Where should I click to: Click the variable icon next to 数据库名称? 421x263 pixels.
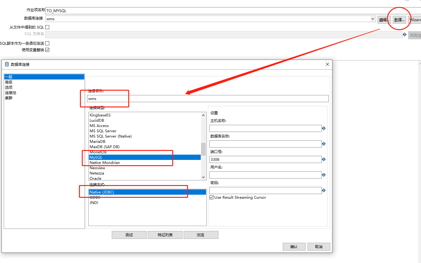pyautogui.click(x=324, y=144)
